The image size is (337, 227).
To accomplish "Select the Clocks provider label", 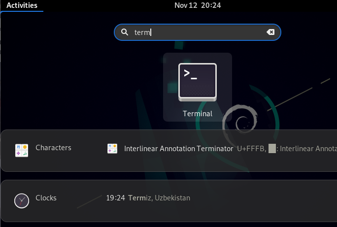I will pos(46,198).
